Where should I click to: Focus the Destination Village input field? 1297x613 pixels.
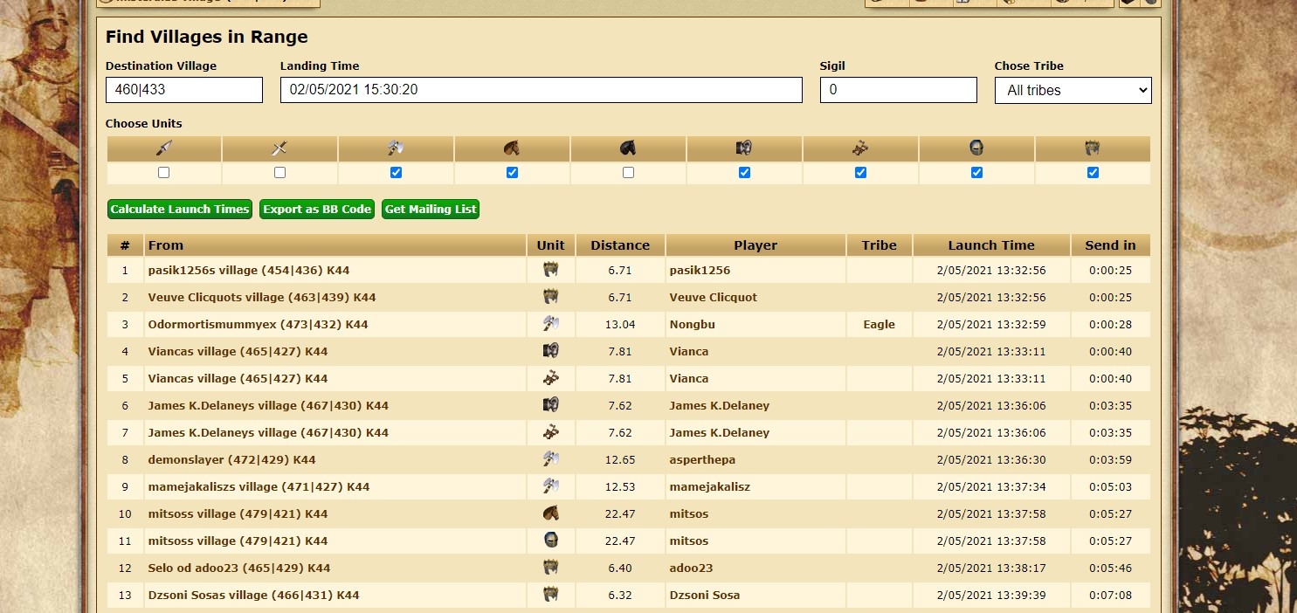coord(183,90)
